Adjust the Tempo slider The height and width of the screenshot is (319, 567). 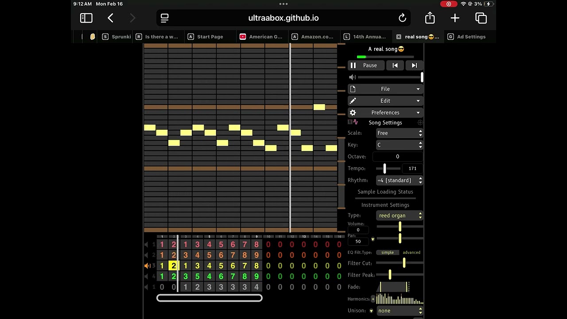(x=388, y=168)
